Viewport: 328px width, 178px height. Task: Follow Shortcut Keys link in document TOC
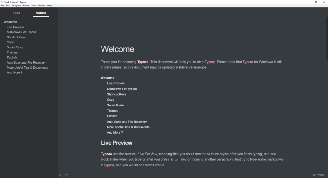(x=117, y=94)
